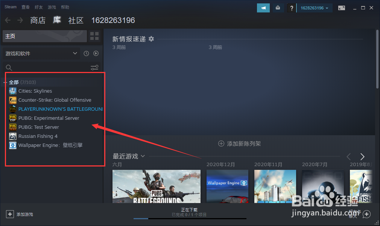Click the library search input field

coord(51,67)
